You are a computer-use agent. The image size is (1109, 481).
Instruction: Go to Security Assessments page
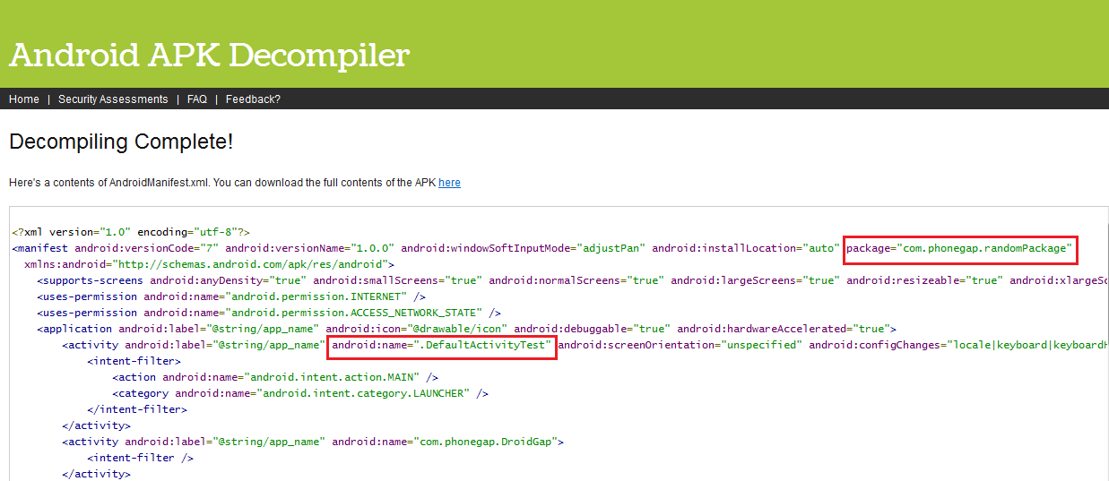[113, 99]
